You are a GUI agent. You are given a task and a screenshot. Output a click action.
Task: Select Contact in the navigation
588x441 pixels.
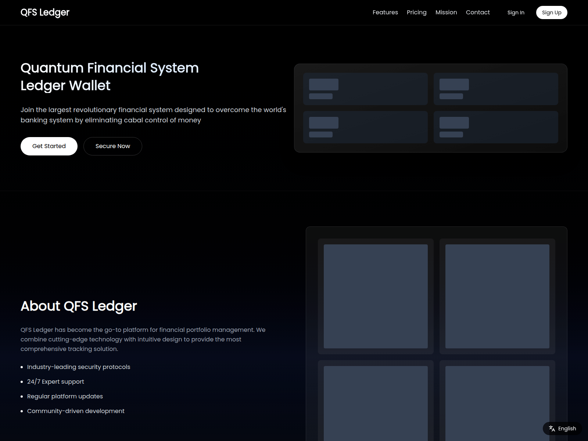[478, 12]
